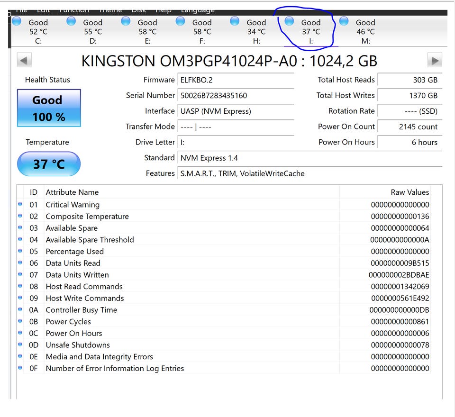Click the status dot beside Percentage Used
This screenshot has width=455, height=417.
[x=20, y=251]
